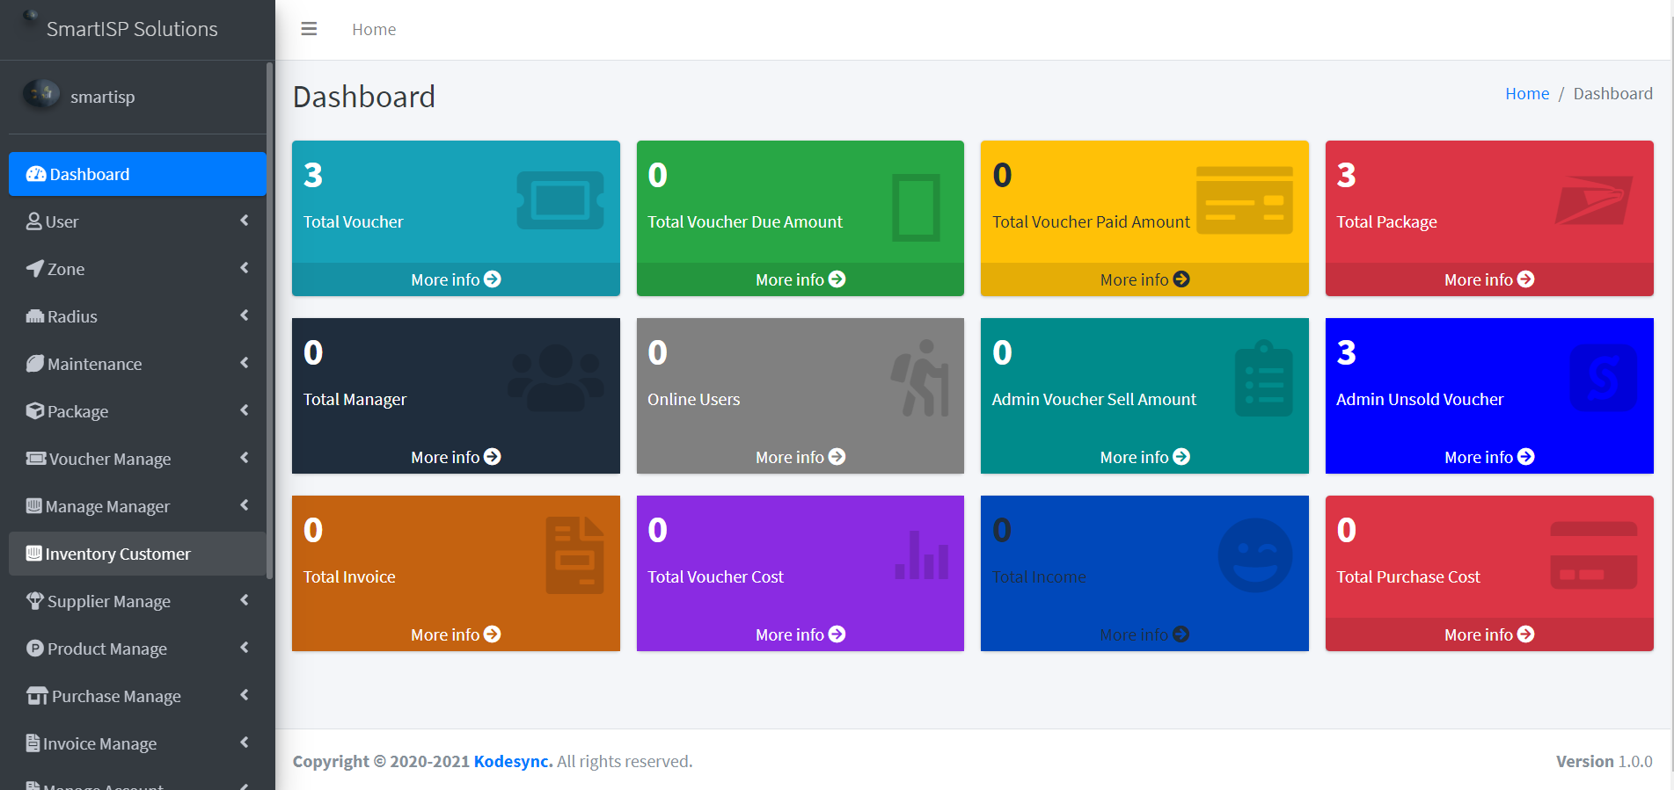
Task: Click More info on Total Voucher Due Amount
Action: pos(800,279)
